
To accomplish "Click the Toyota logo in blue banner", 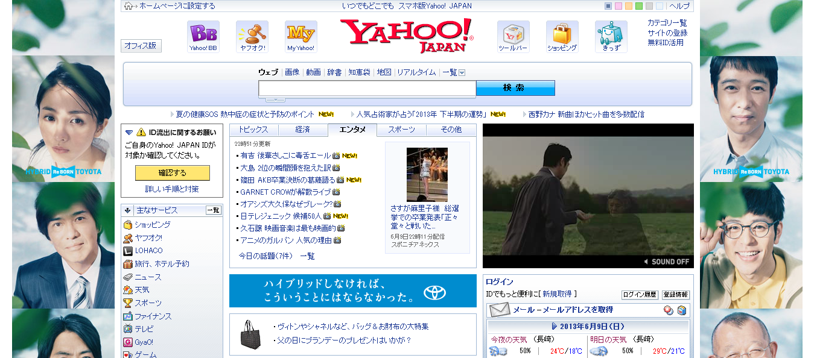I will click(x=434, y=293).
